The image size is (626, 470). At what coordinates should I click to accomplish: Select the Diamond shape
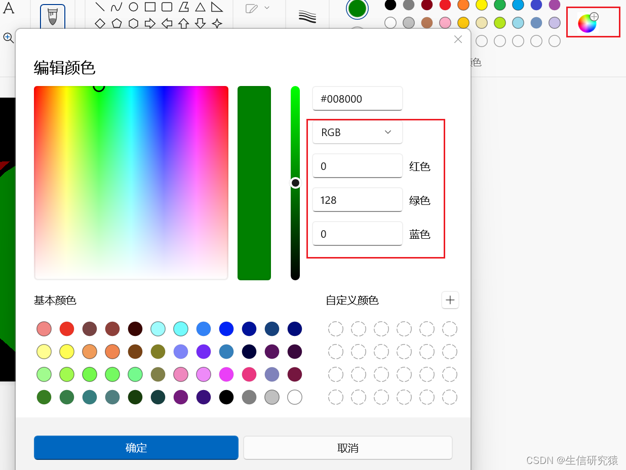[x=100, y=23]
